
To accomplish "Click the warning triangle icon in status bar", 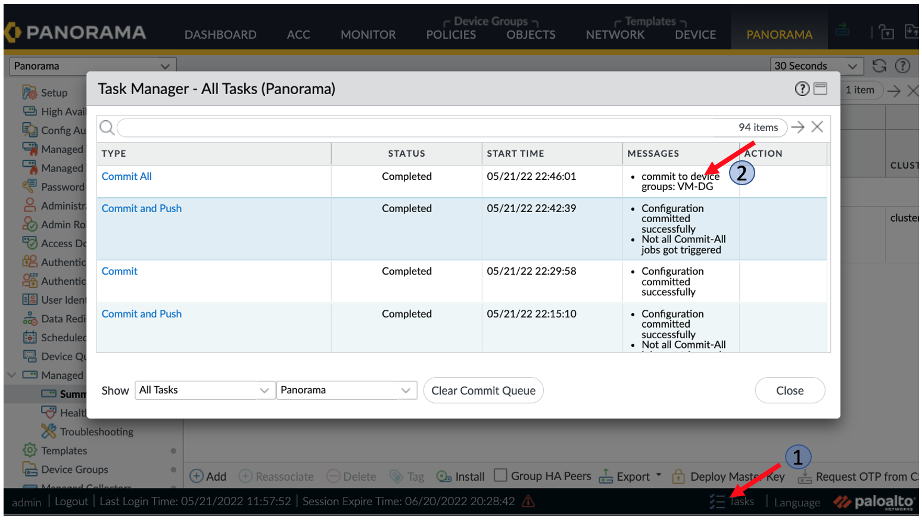I will click(528, 502).
